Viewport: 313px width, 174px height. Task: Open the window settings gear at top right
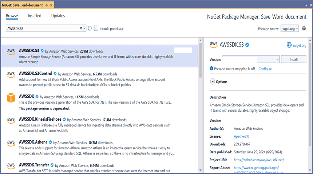point(311,5)
